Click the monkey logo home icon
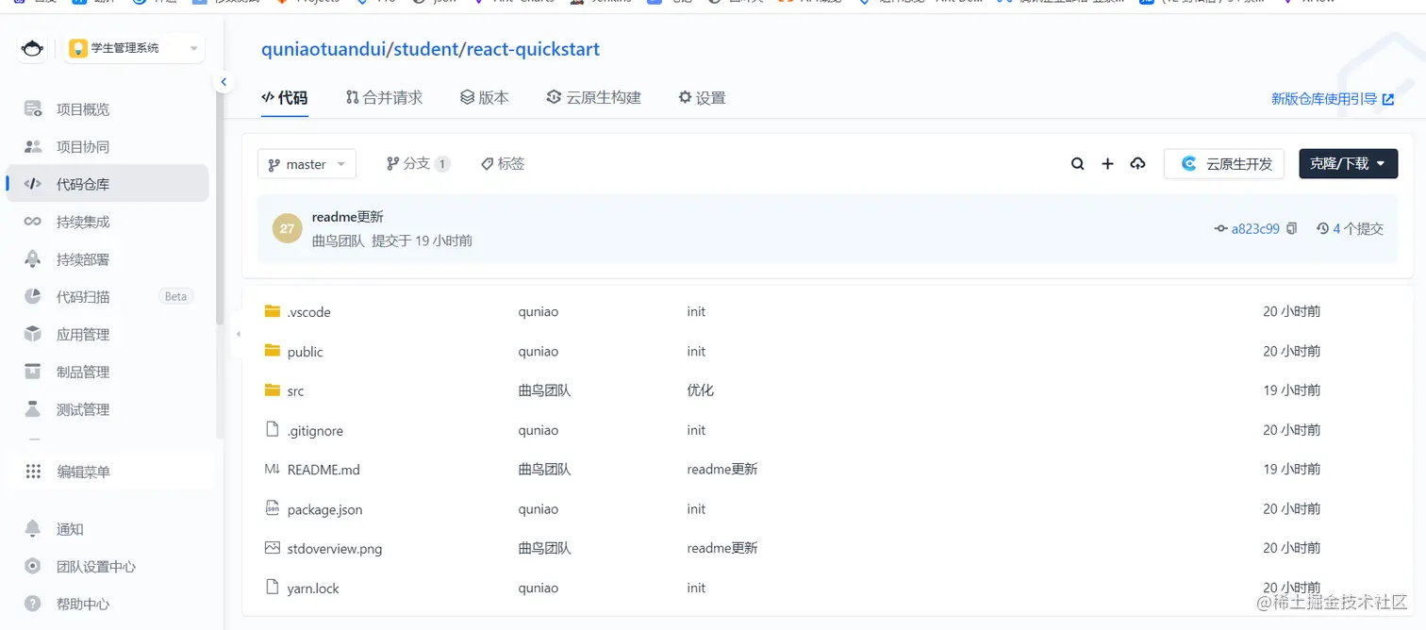The image size is (1426, 630). [32, 48]
